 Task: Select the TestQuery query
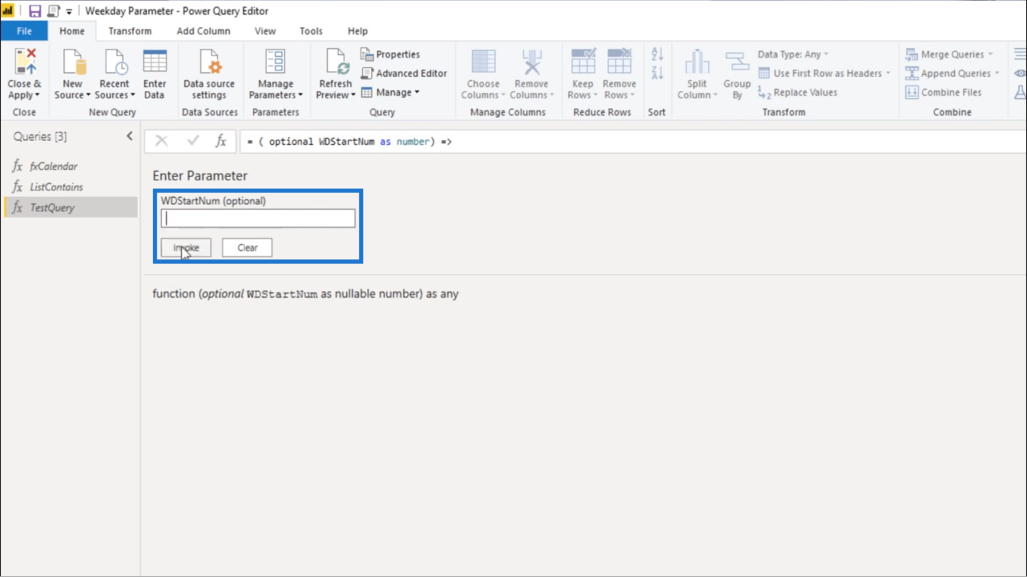[70, 208]
